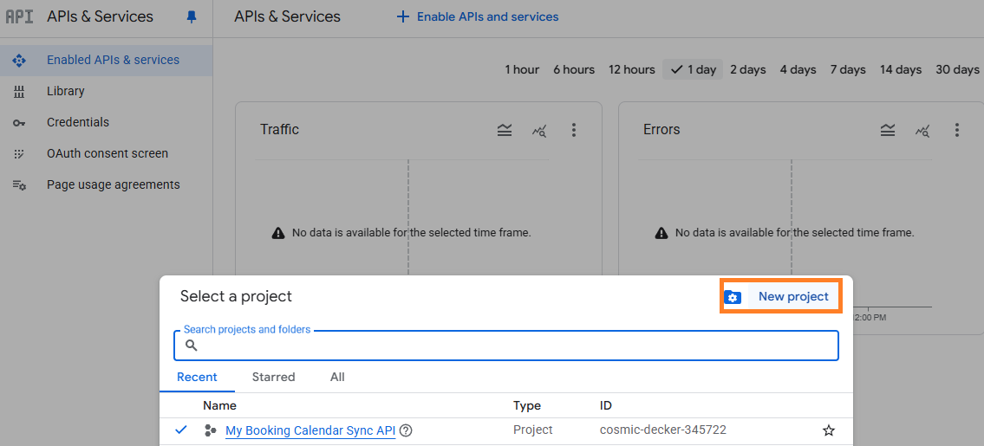
Task: Click the Credentials key icon in sidebar
Action: click(19, 123)
